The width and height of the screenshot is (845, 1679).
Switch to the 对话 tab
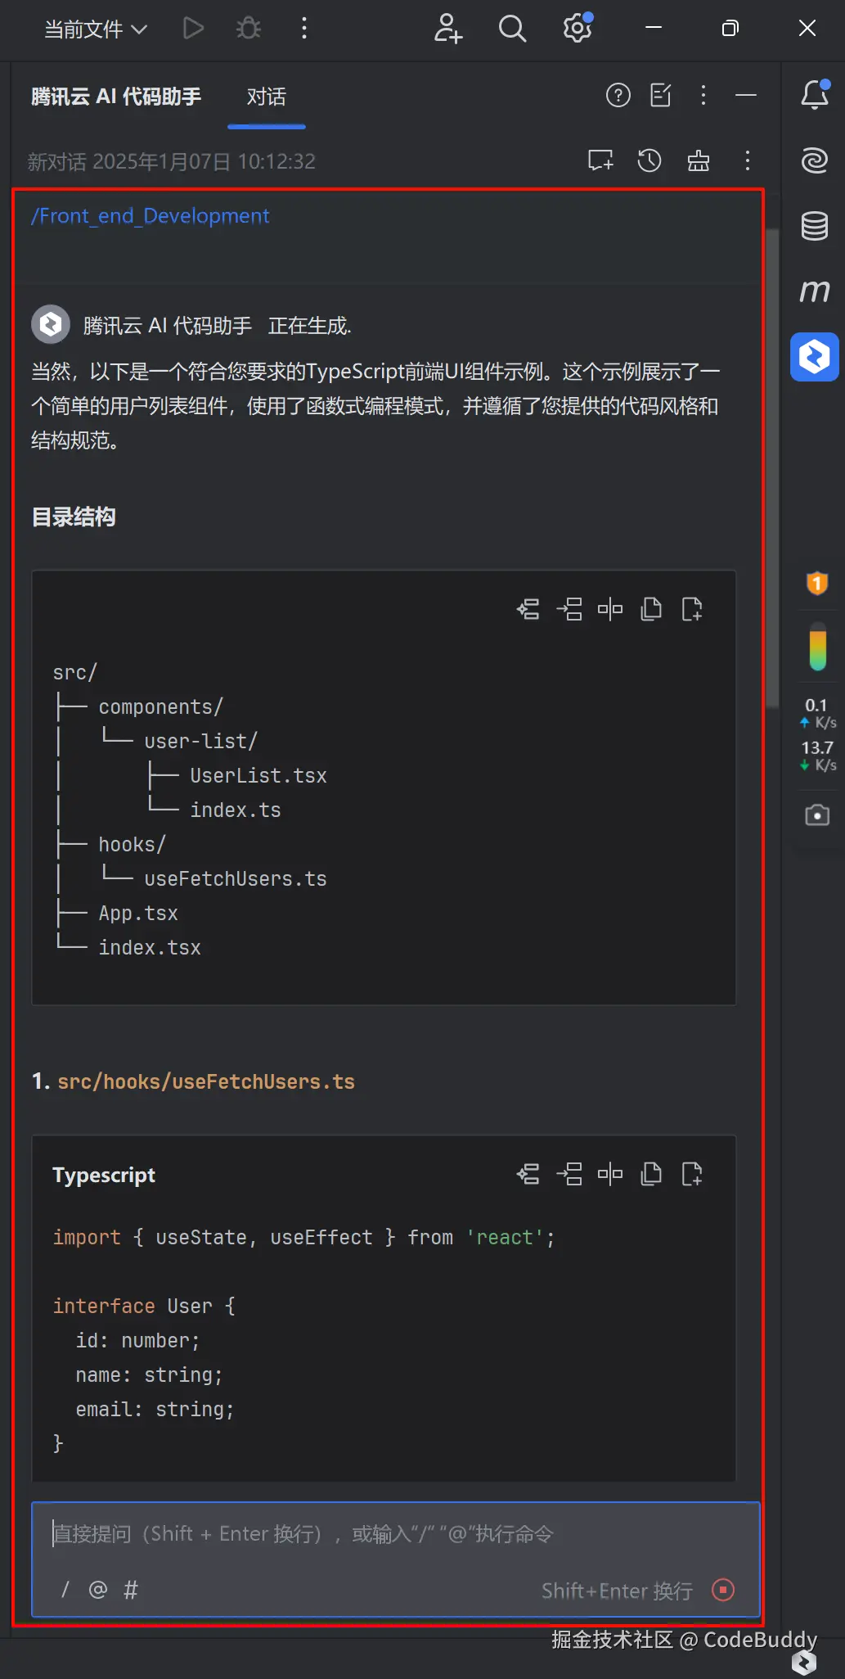267,97
